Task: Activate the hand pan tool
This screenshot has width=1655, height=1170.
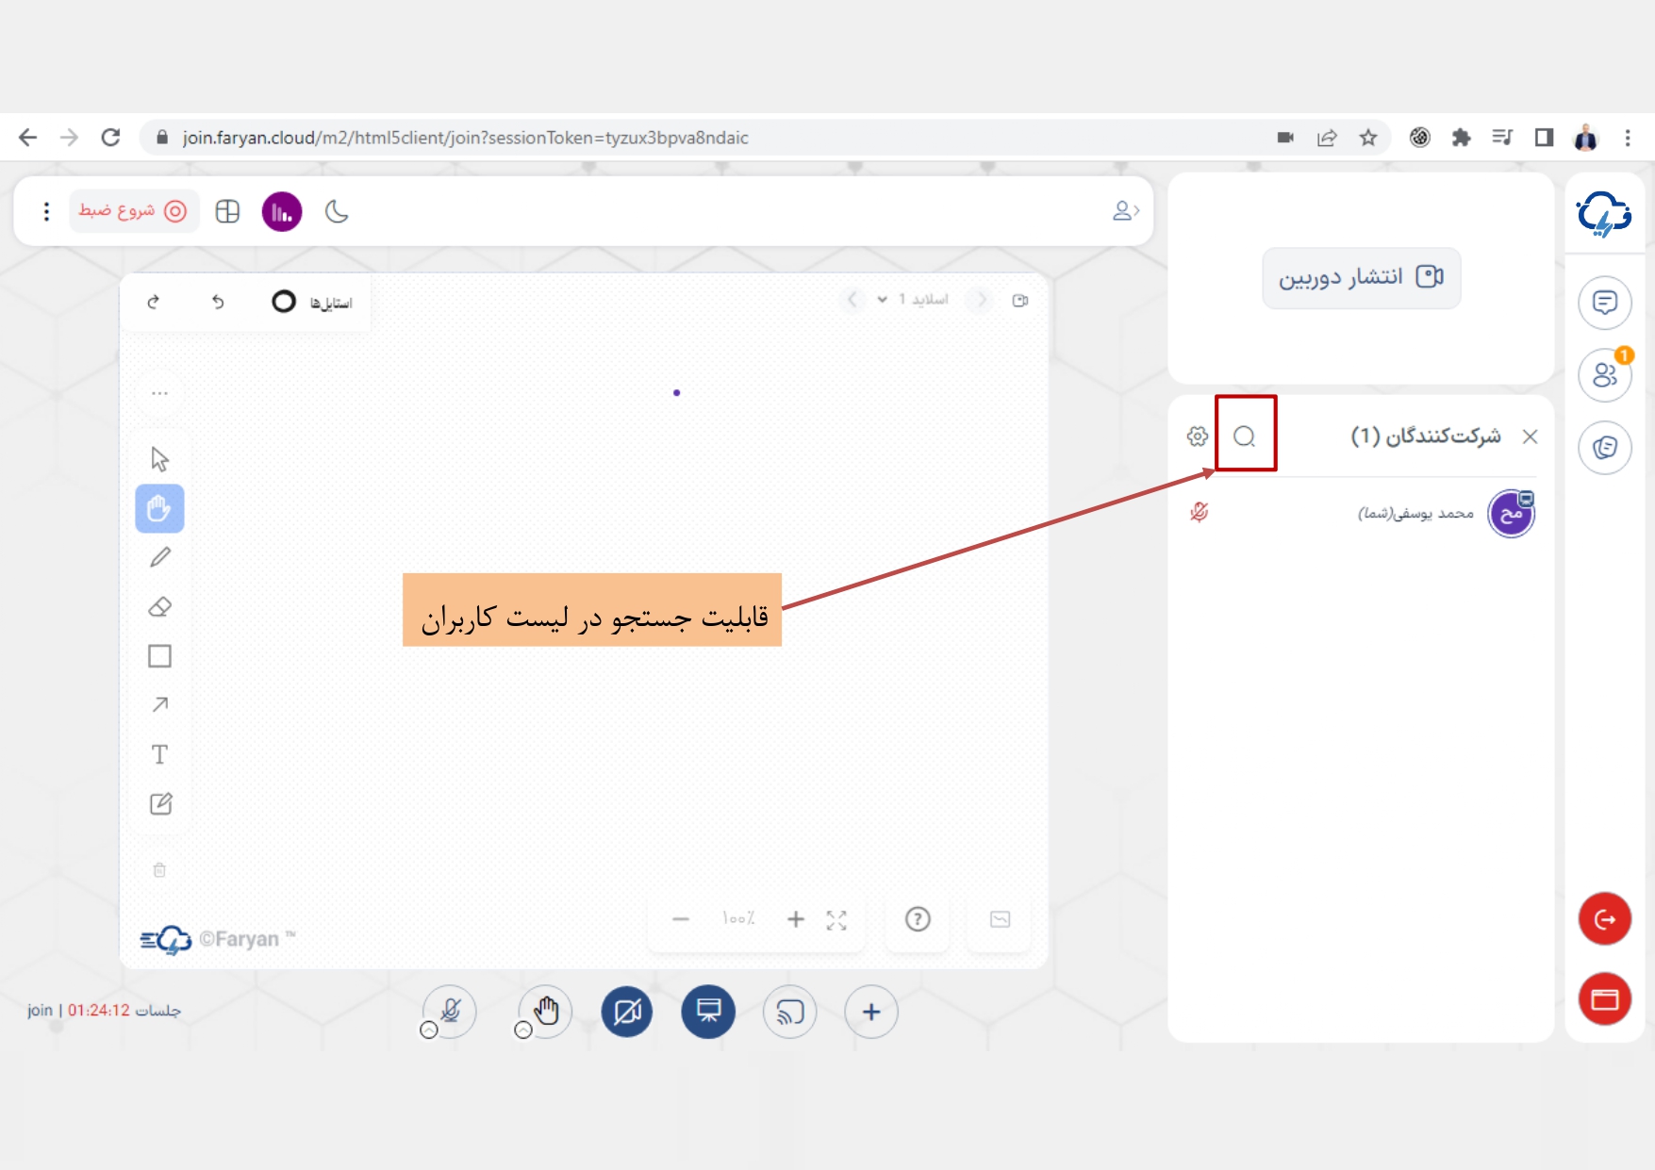Action: [159, 509]
